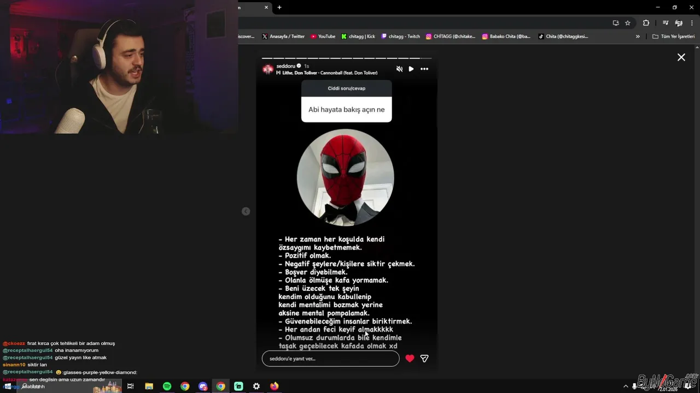Open the Chrome profile avatar
Image resolution: width=700 pixels, height=393 pixels.
click(679, 23)
